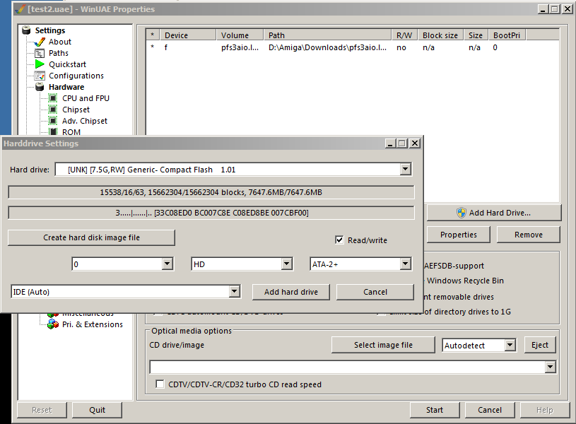Click the Add hard drive button
This screenshot has height=424, width=576.
(x=290, y=291)
